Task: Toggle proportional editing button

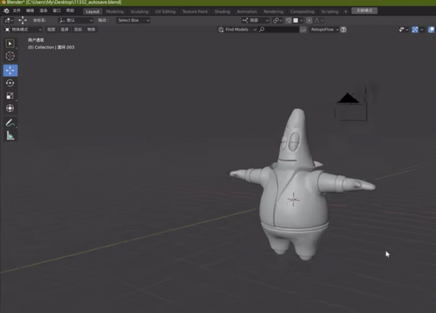Action: 309,20
